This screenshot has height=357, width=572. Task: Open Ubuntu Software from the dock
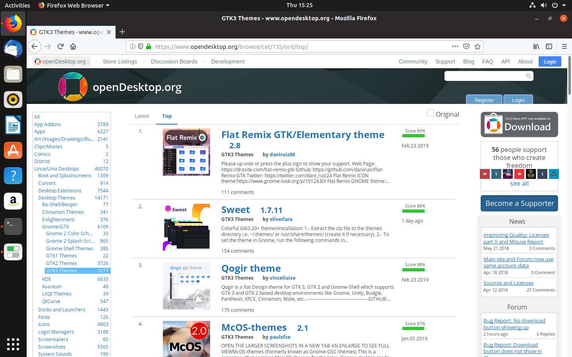13,150
